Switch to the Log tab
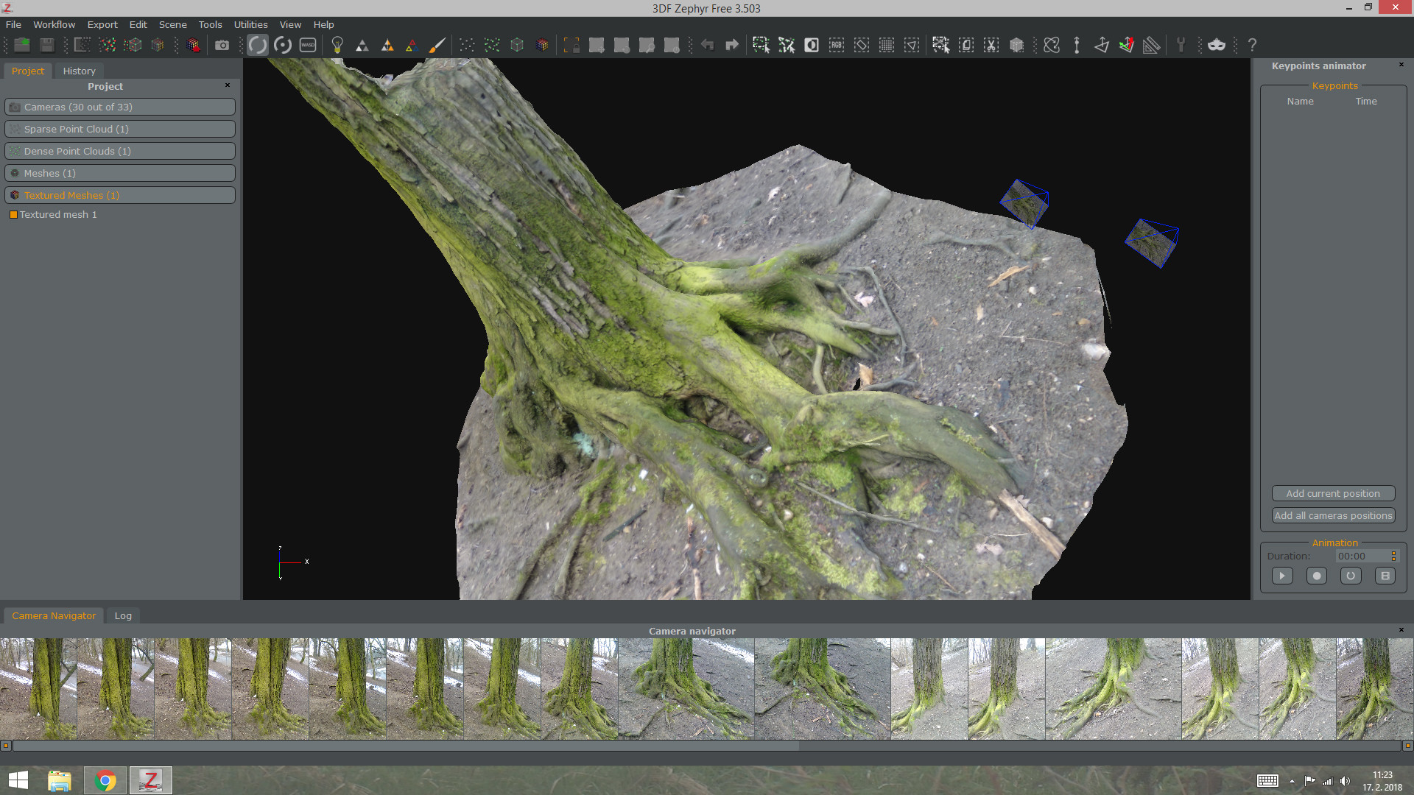This screenshot has width=1414, height=795. 122,615
